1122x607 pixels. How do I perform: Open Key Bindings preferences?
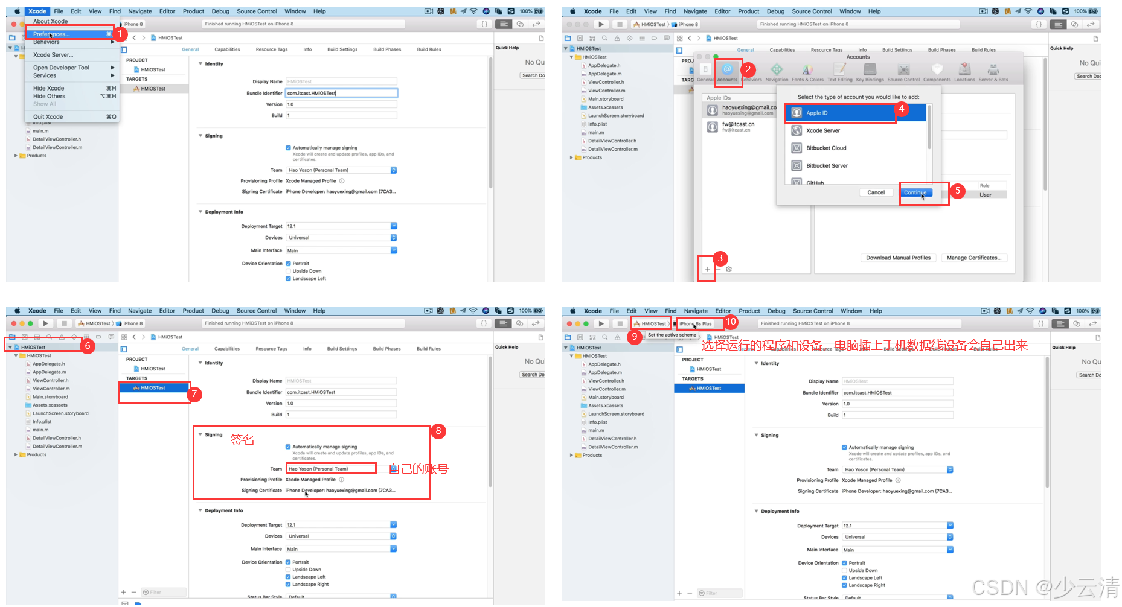pos(870,73)
